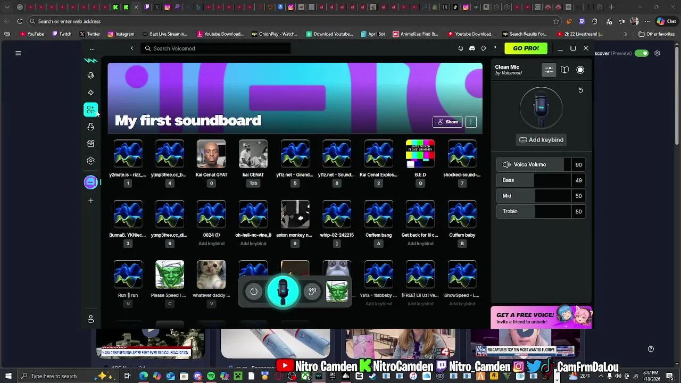The image size is (681, 383).
Task: Open the gift box icon in sidebar
Action: tap(91, 144)
